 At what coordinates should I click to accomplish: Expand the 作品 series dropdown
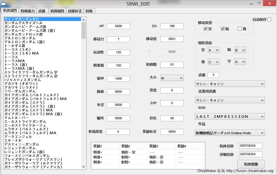click(x=229, y=133)
